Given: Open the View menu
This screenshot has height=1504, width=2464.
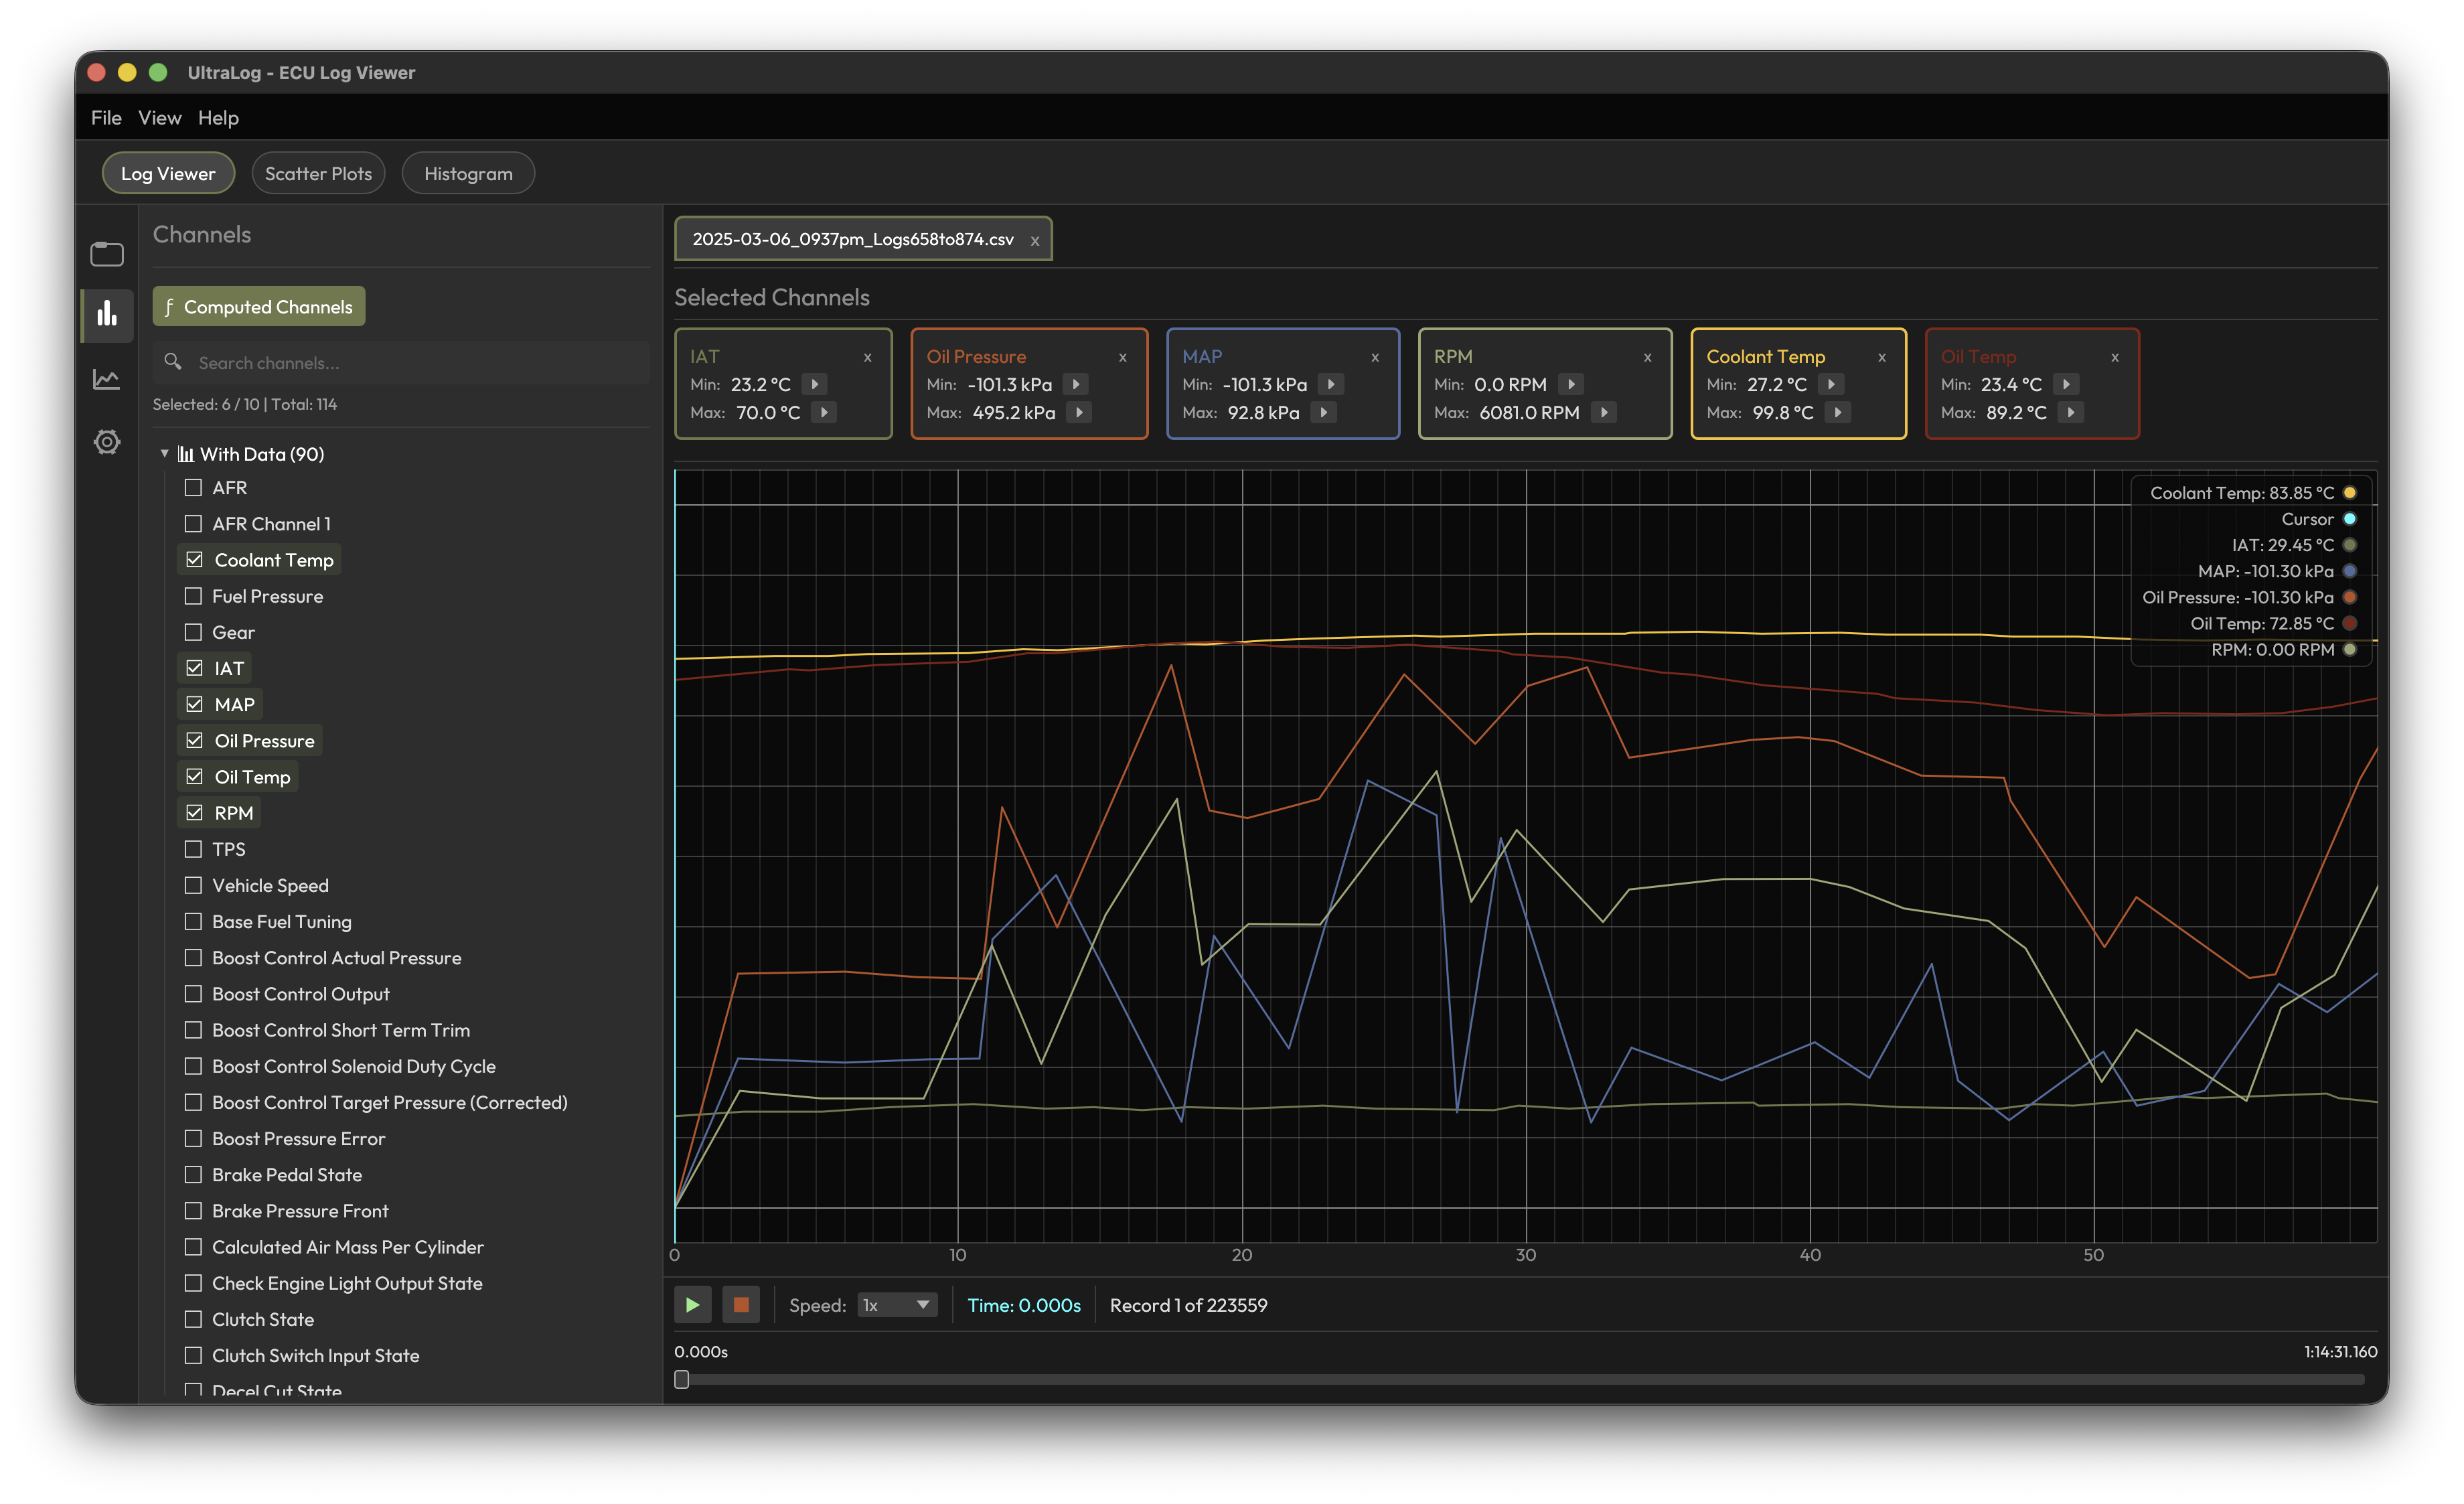Looking at the screenshot, I should [x=159, y=117].
